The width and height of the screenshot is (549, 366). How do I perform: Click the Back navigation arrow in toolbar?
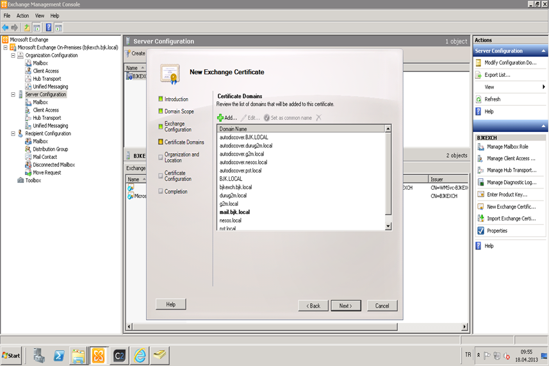[5, 28]
